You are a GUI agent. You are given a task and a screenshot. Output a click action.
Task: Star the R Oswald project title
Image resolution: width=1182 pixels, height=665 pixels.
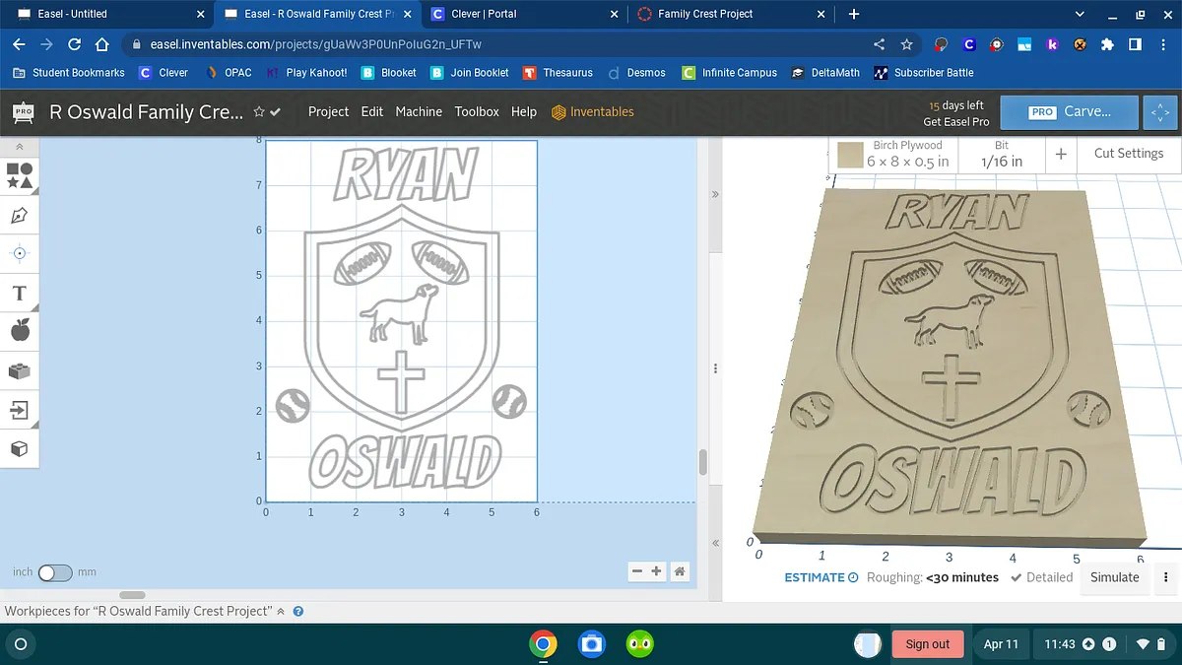click(259, 112)
